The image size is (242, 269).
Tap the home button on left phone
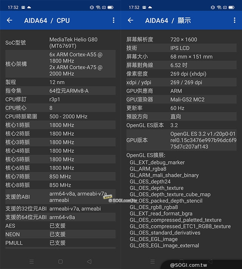pos(60,261)
